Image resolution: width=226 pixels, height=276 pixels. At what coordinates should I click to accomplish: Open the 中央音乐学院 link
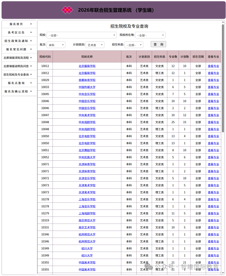[87, 94]
